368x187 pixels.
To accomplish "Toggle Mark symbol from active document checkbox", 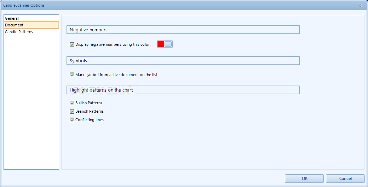I will (x=72, y=75).
